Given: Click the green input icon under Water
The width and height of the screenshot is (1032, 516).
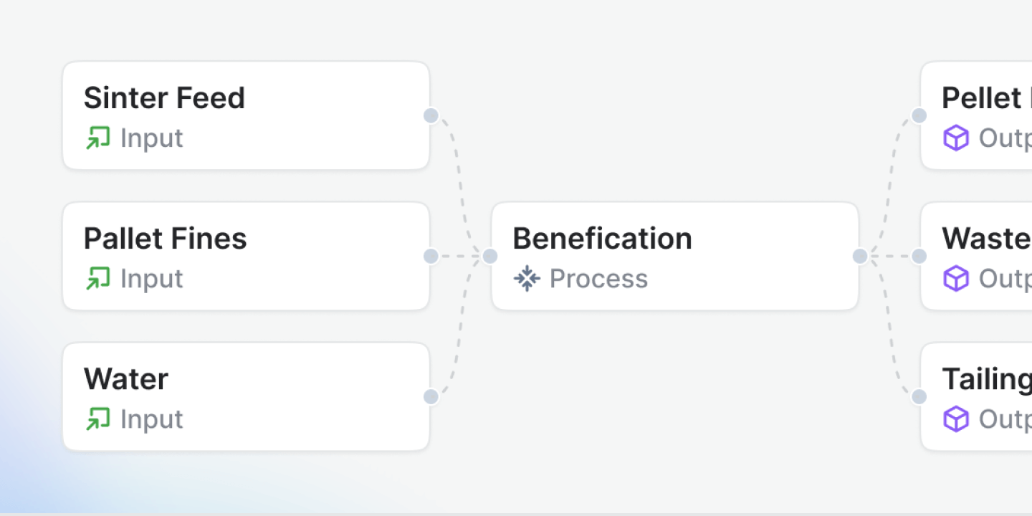Looking at the screenshot, I should 97,419.
